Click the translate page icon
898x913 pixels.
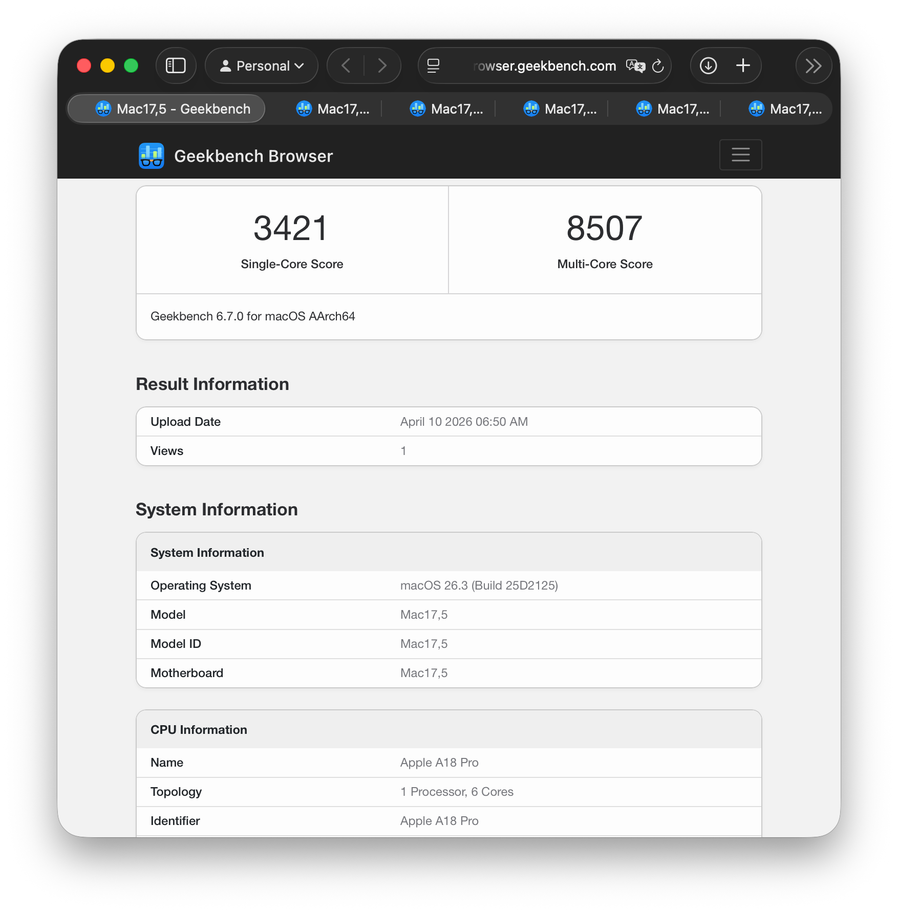pyautogui.click(x=635, y=66)
